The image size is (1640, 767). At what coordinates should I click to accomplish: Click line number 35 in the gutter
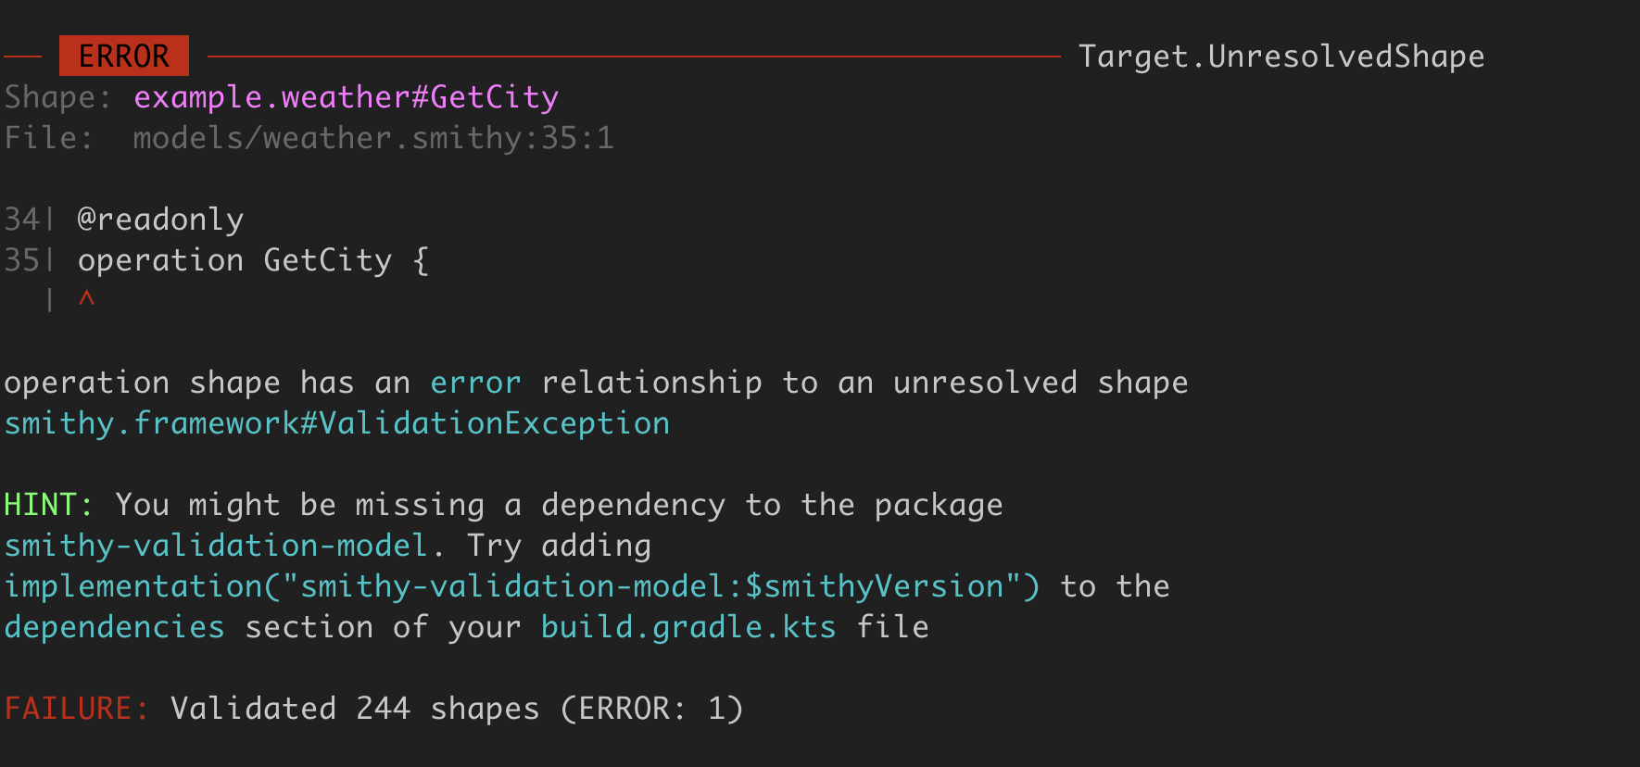point(22,260)
